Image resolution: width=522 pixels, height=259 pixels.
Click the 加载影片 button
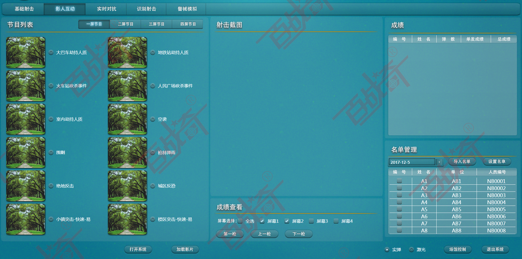click(x=185, y=249)
